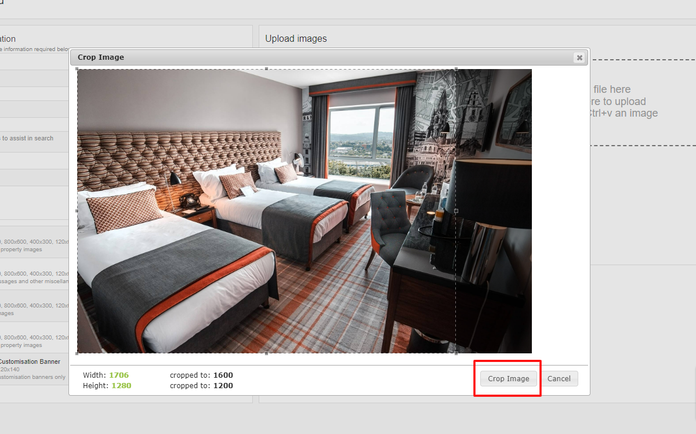696x434 pixels.
Task: Click the Upload images heading behind dialog
Action: click(296, 39)
